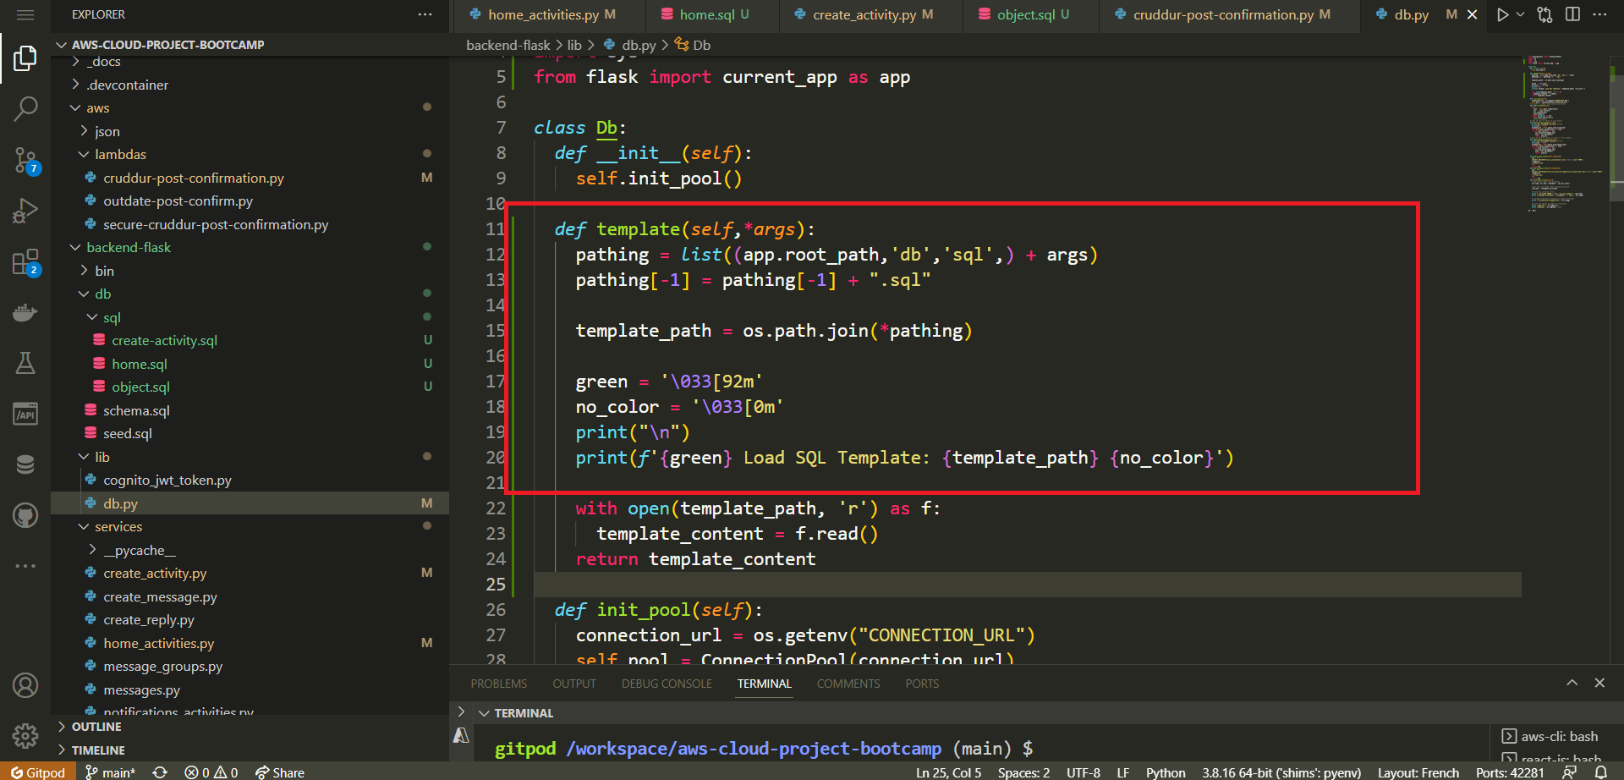Show additional activity bar views ellipsis
This screenshot has width=1624, height=780.
pos(25,565)
